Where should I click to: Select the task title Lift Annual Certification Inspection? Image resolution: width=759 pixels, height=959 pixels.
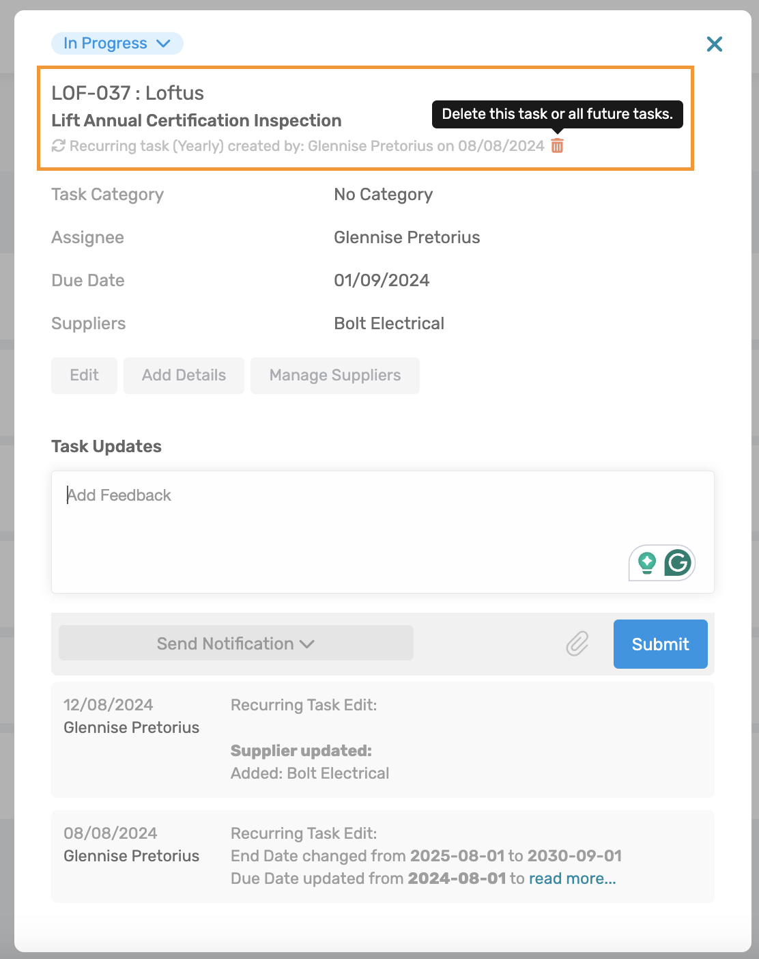[197, 120]
